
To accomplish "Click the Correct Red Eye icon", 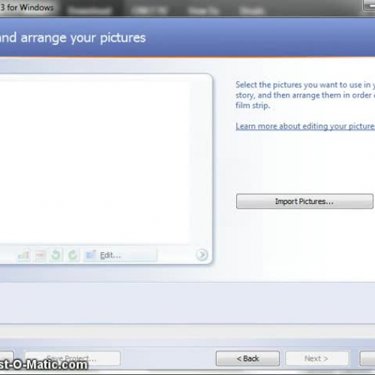I will click(40, 255).
